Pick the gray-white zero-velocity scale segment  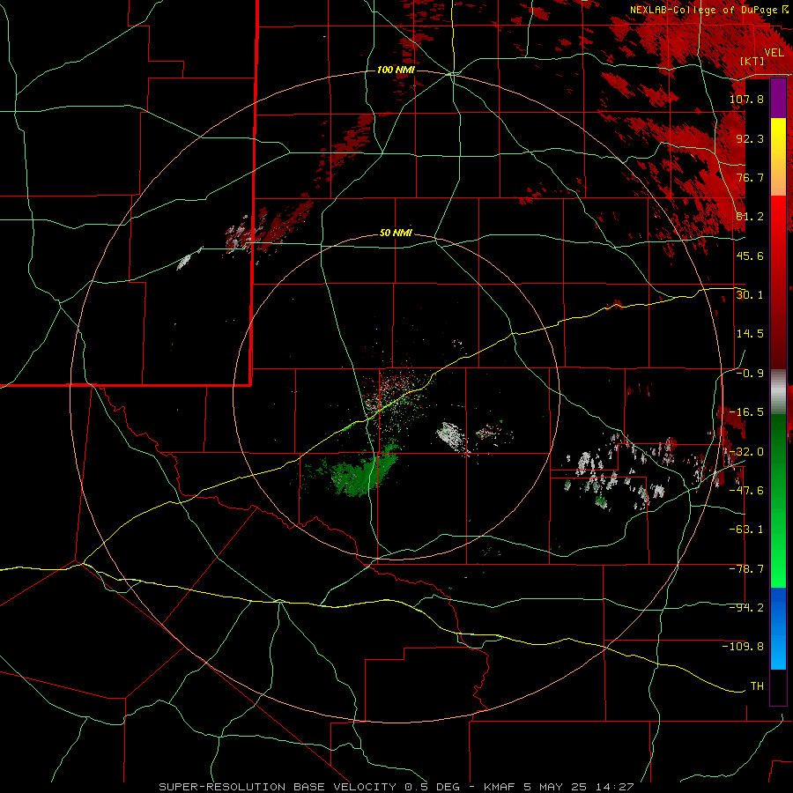[x=778, y=392]
